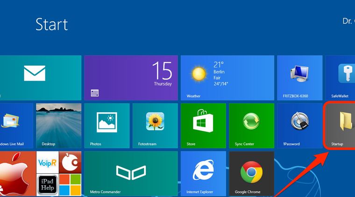
Task: Launch the Windows Live Mail tile
Action: [16, 126]
